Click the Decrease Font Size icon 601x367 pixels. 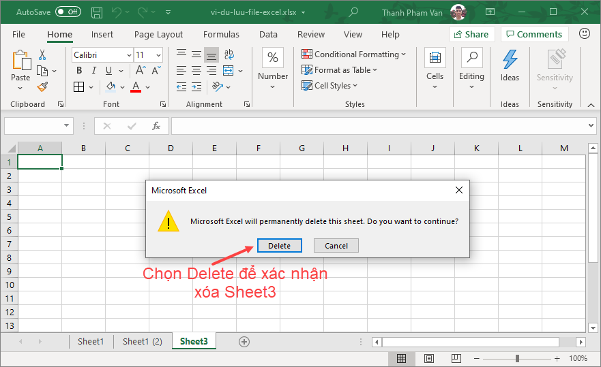click(156, 70)
